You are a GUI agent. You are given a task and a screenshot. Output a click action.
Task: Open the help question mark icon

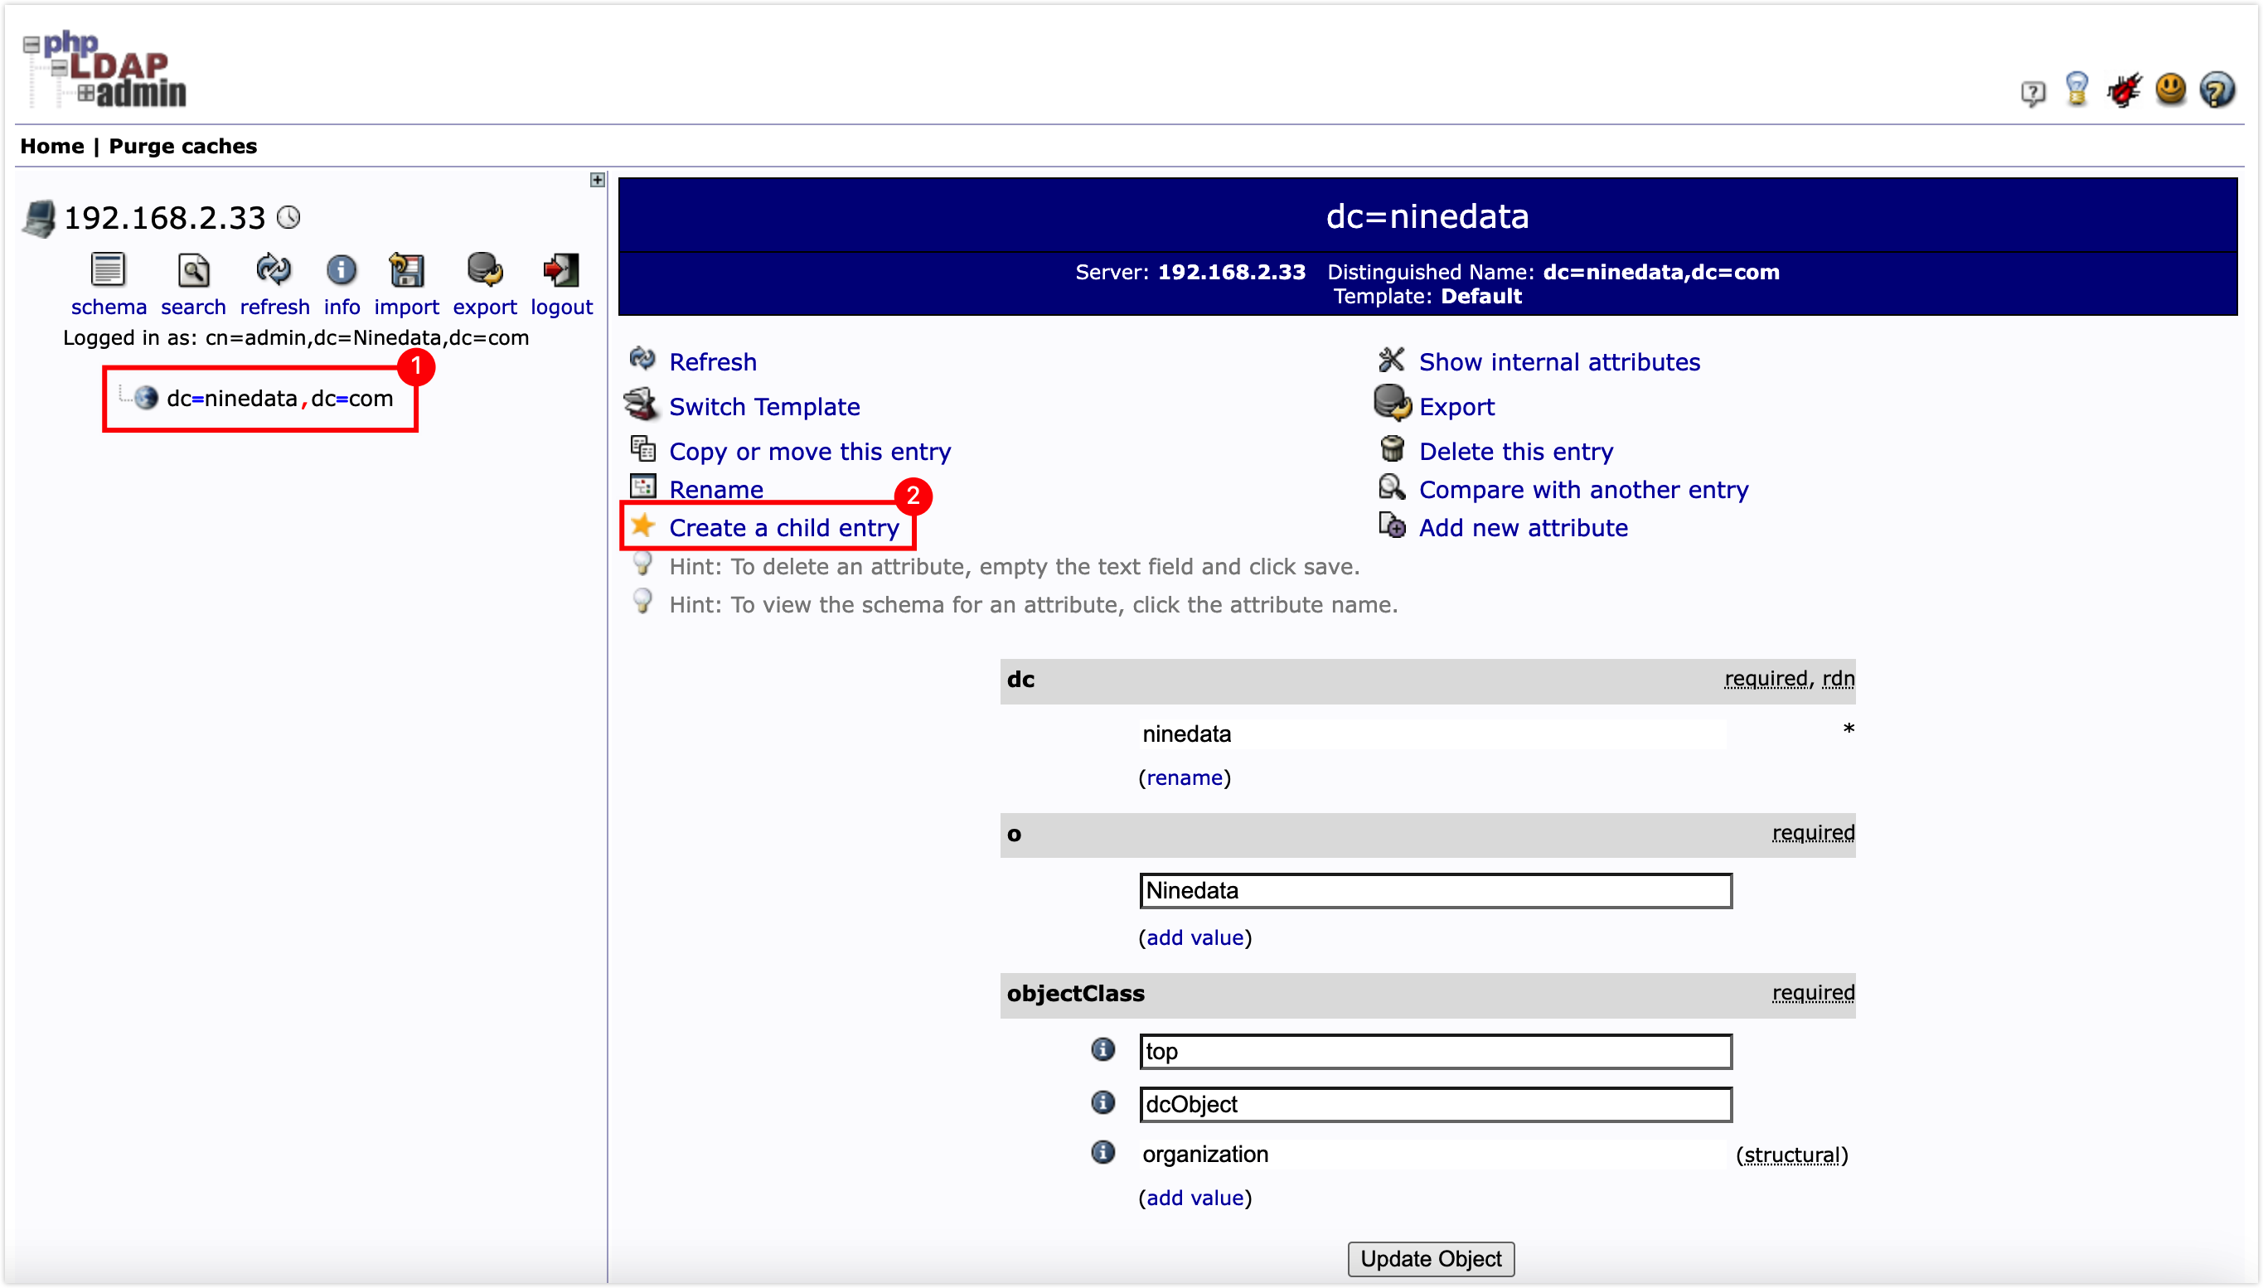2217,90
